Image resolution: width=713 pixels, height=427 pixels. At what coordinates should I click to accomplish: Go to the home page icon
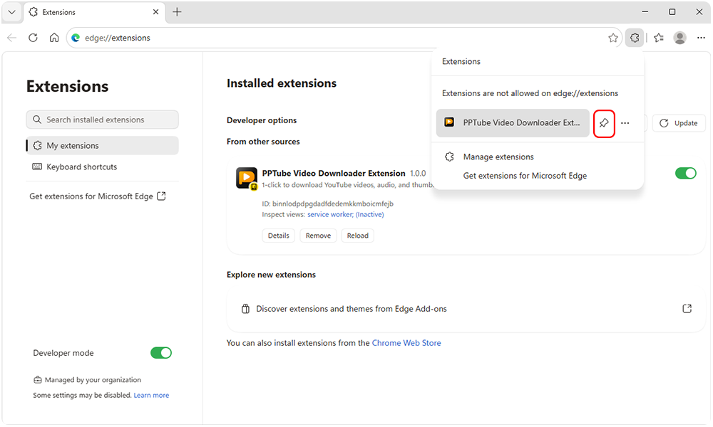[54, 38]
